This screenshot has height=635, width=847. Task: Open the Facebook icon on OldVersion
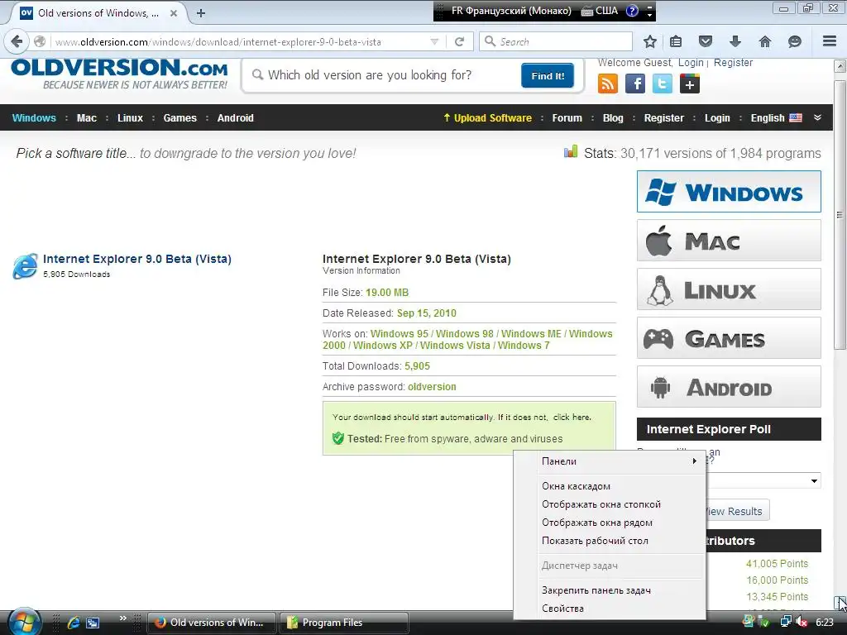coord(635,84)
